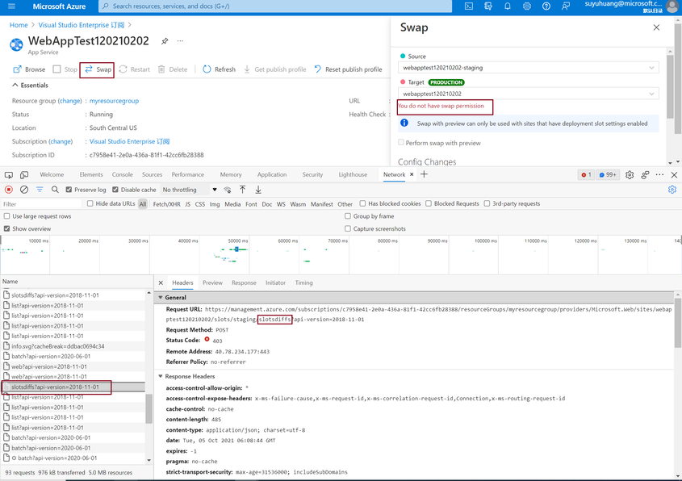
Task: Click the errors count badge showing 1
Action: tap(586, 175)
